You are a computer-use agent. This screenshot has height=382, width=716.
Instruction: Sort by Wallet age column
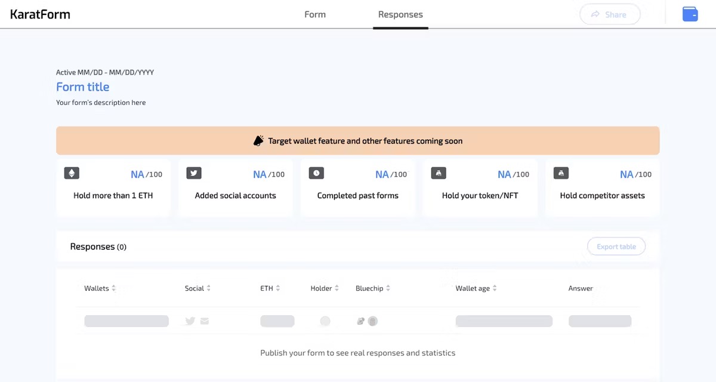click(476, 288)
